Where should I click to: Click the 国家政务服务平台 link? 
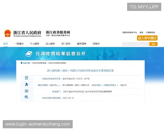(x=130, y=32)
